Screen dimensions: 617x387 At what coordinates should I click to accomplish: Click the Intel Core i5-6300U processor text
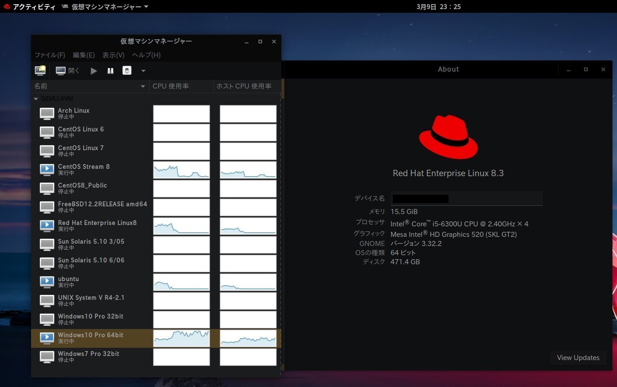click(459, 223)
